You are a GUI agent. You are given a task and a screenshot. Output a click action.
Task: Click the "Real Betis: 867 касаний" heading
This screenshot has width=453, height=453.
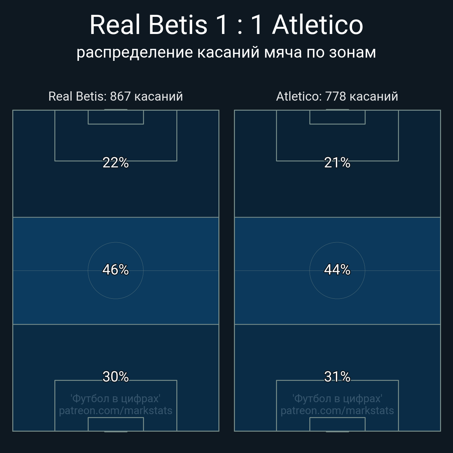(116, 96)
